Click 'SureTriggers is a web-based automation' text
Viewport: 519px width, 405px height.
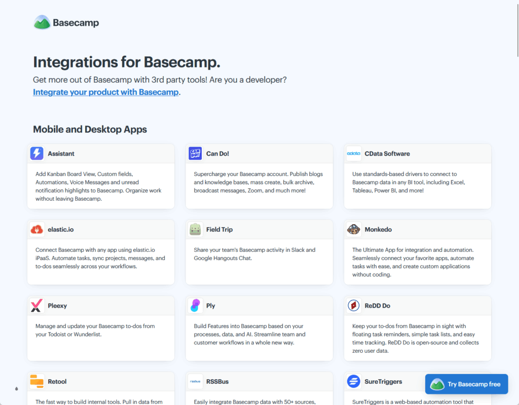tap(413, 401)
